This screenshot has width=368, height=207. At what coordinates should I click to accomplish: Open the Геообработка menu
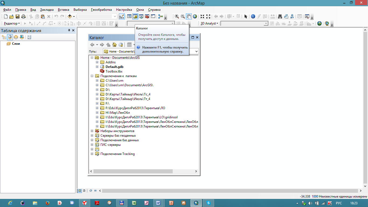pyautogui.click(x=101, y=10)
